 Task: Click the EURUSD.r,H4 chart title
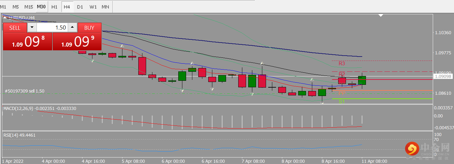click(x=21, y=18)
